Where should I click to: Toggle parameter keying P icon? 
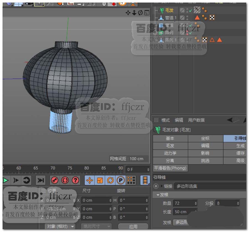point(121,180)
